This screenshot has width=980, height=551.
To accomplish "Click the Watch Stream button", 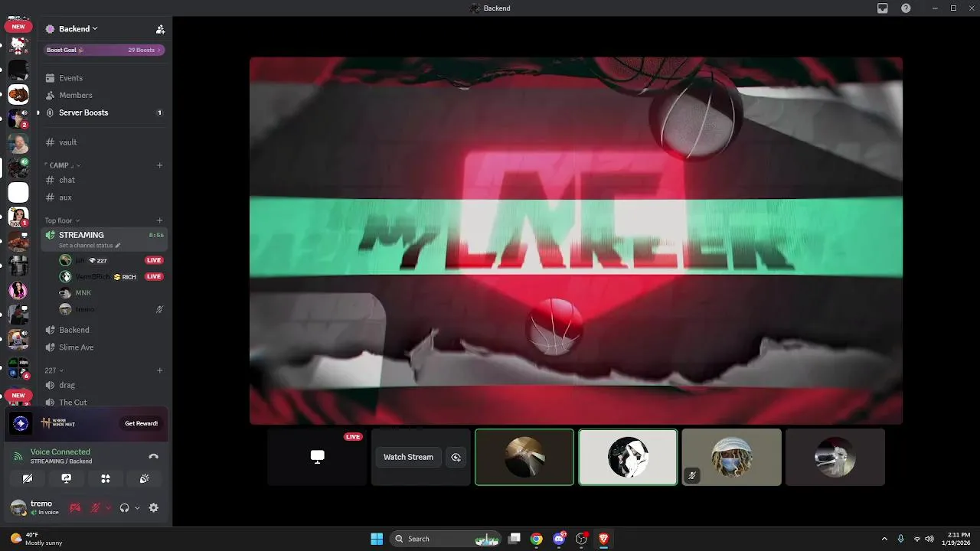I will tap(408, 457).
